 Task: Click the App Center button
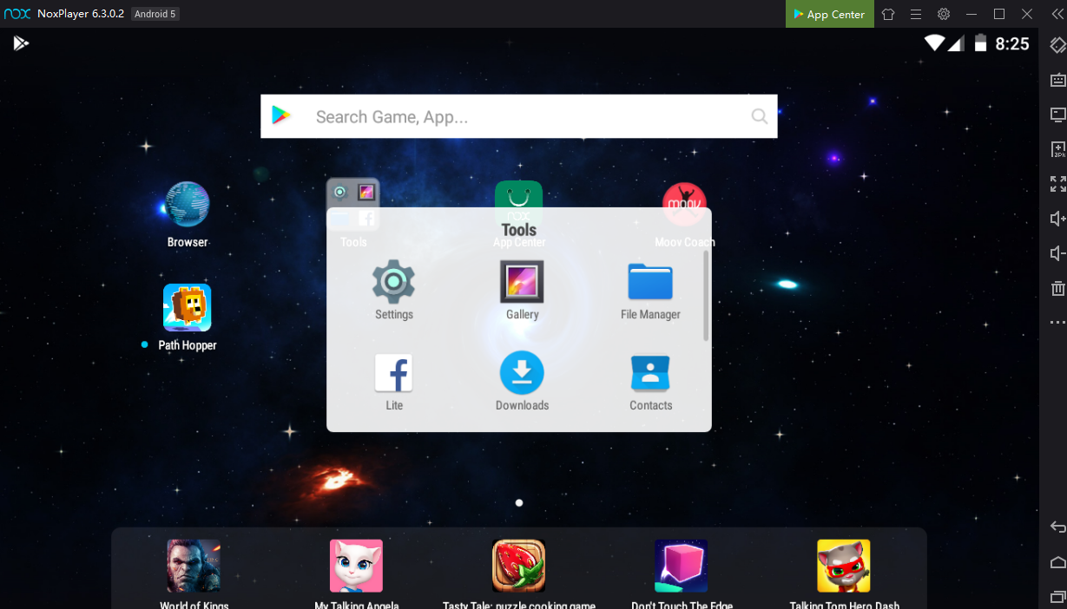pyautogui.click(x=829, y=14)
